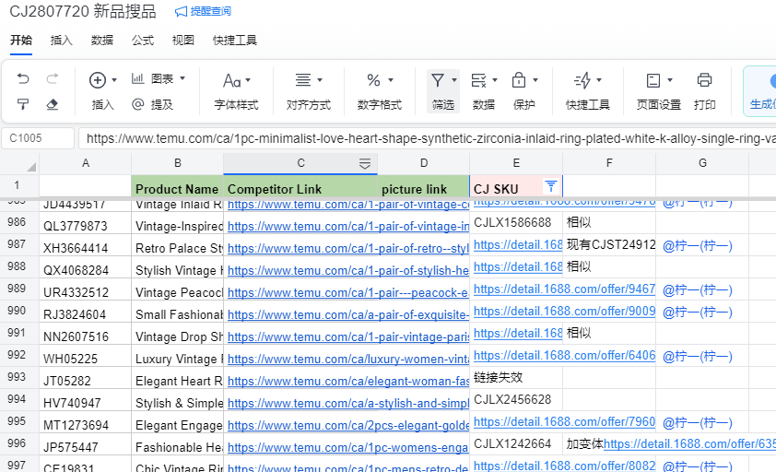Open the 公式 menu tab
776x472 pixels.
tap(143, 41)
